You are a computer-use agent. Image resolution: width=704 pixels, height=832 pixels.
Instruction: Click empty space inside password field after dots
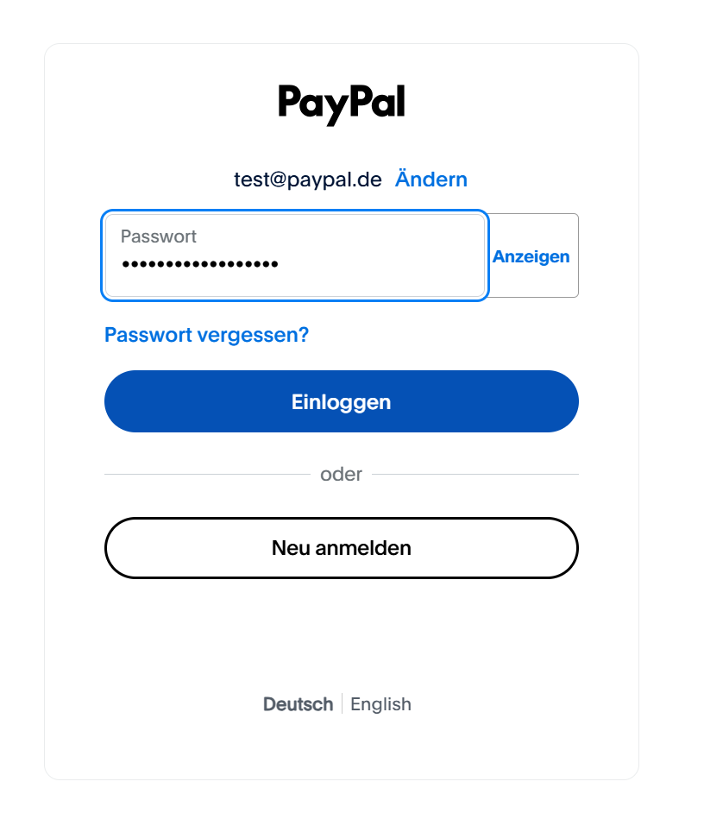tap(388, 264)
